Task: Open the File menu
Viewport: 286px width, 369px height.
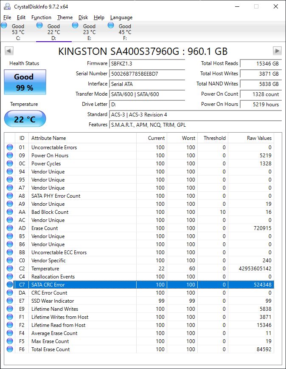Action: click(x=7, y=17)
